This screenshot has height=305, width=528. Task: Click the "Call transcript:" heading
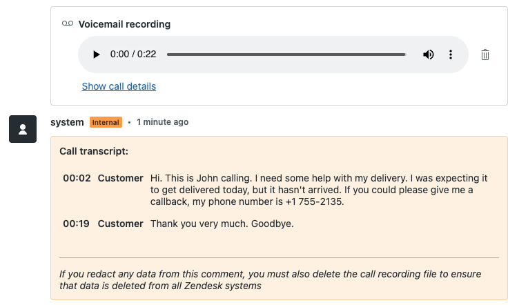pos(94,150)
